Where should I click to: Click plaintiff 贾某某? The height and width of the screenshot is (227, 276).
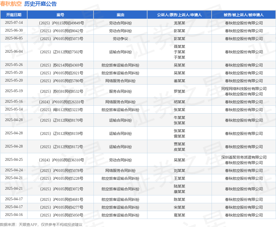[179, 144]
